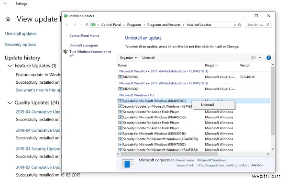Select Update for Microsoft Windows (KB4470502)

tap(155, 145)
